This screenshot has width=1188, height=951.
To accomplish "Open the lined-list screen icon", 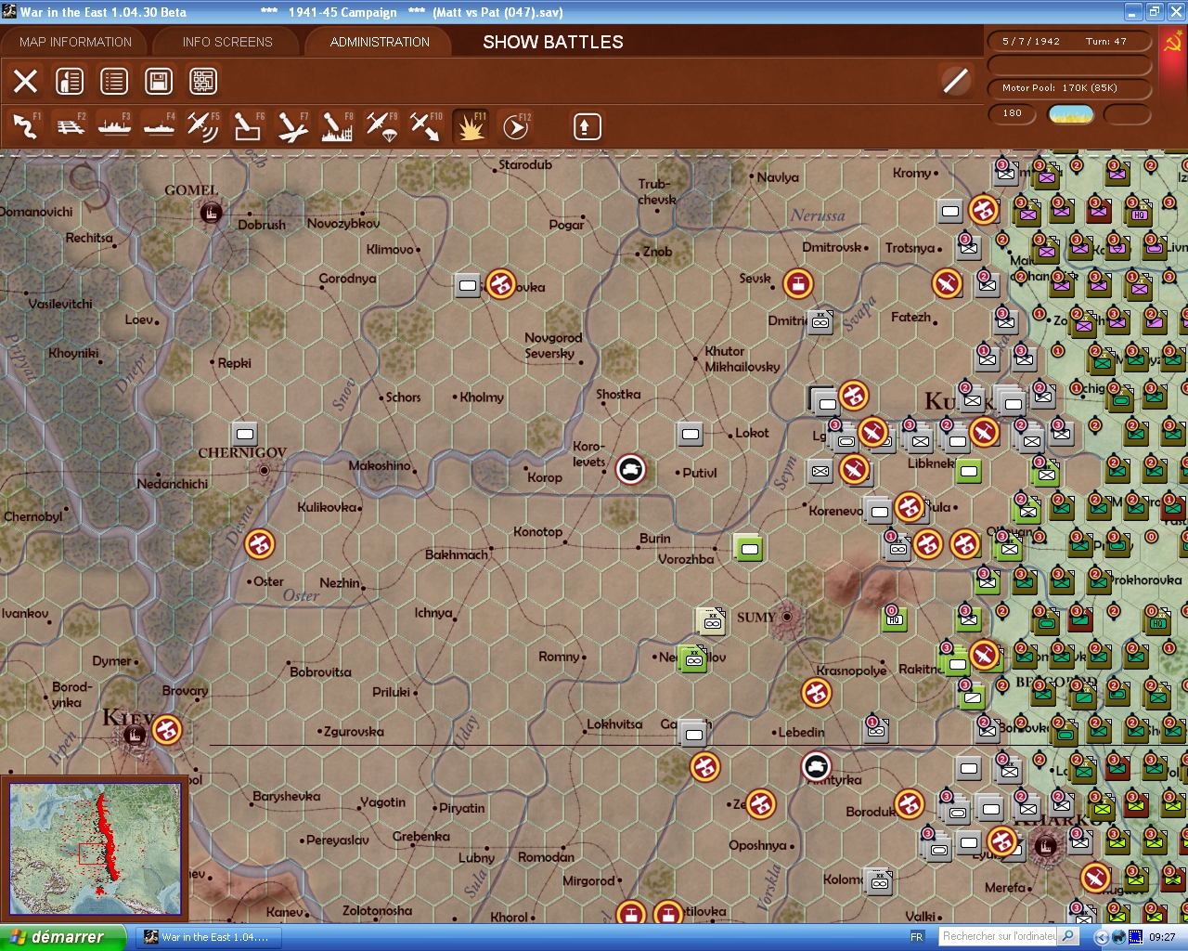I will pyautogui.click(x=114, y=82).
